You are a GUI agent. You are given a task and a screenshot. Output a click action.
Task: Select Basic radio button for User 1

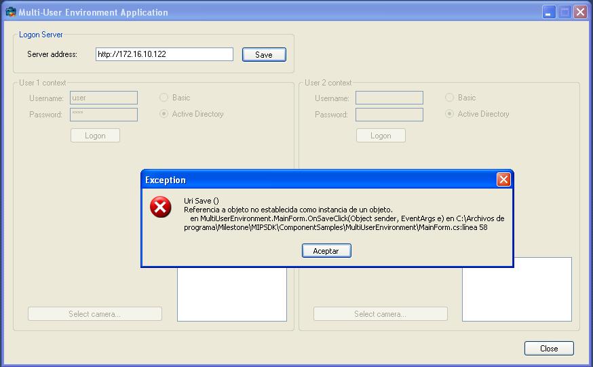point(164,98)
